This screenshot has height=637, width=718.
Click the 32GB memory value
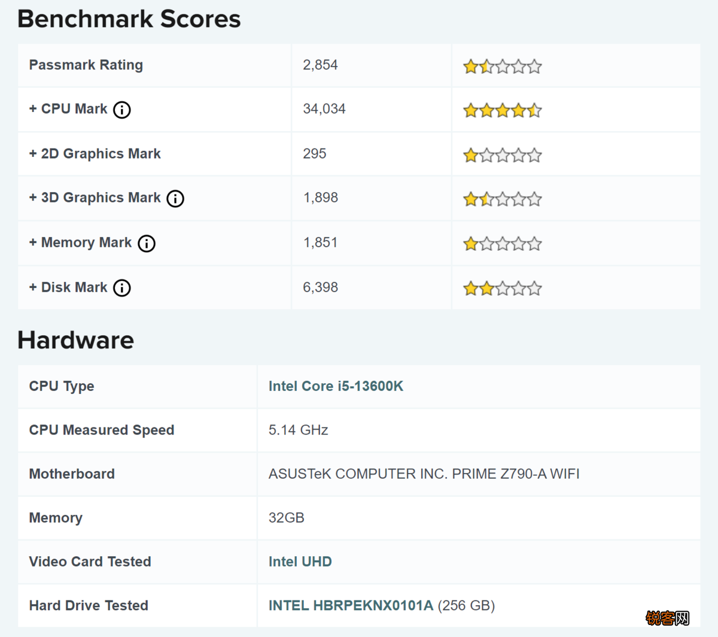(x=286, y=517)
